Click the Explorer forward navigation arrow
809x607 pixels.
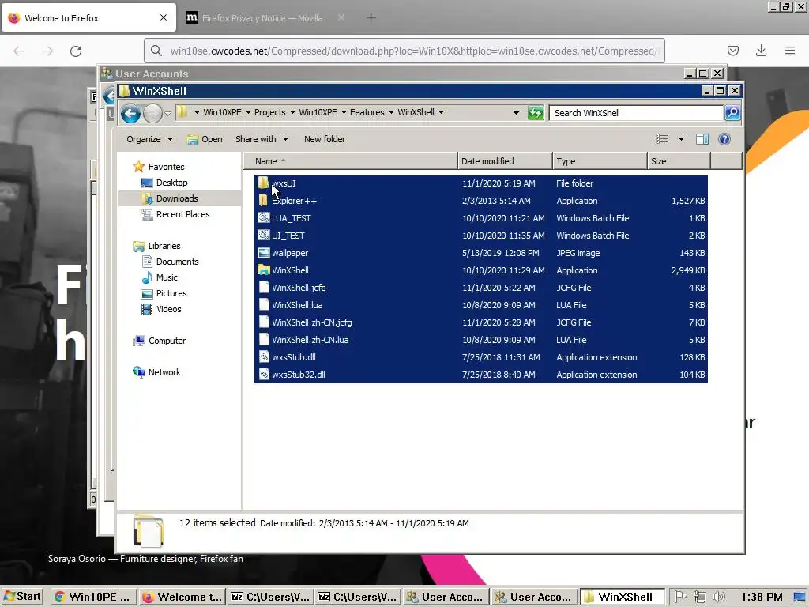pos(152,113)
